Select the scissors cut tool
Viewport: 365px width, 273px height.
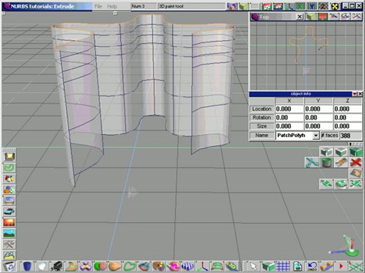pos(312,162)
